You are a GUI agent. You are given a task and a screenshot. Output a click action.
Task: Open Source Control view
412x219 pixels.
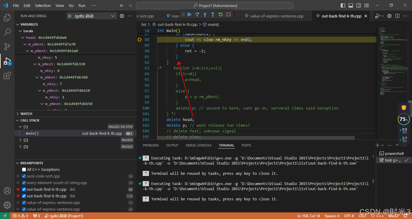coord(7,47)
